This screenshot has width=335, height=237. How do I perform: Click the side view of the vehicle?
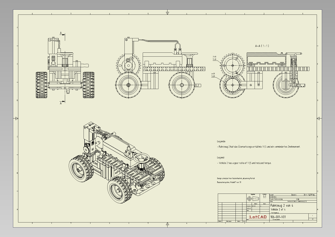pos(156,65)
